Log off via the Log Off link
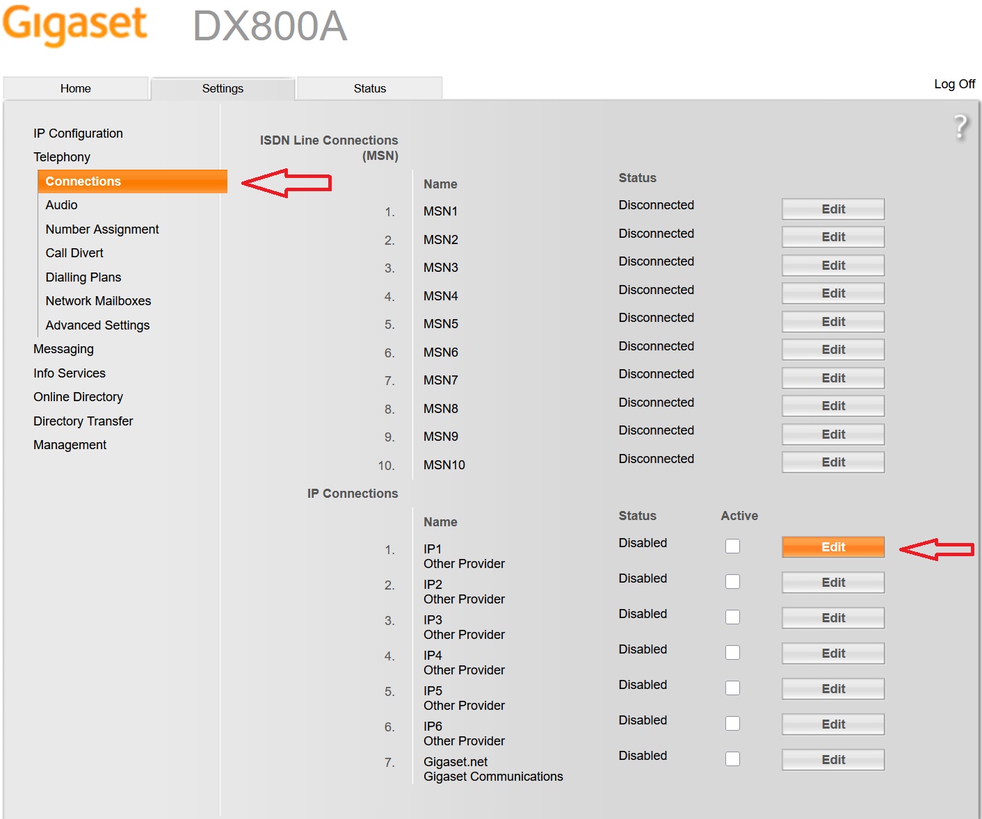The height and width of the screenshot is (819, 982). tap(954, 84)
